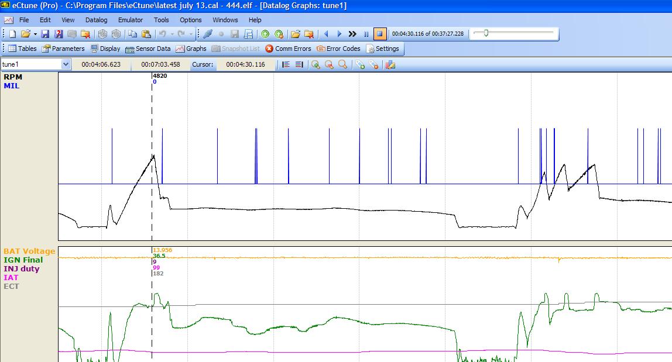Zoom in on the graph
672x362 pixels.
click(x=316, y=65)
